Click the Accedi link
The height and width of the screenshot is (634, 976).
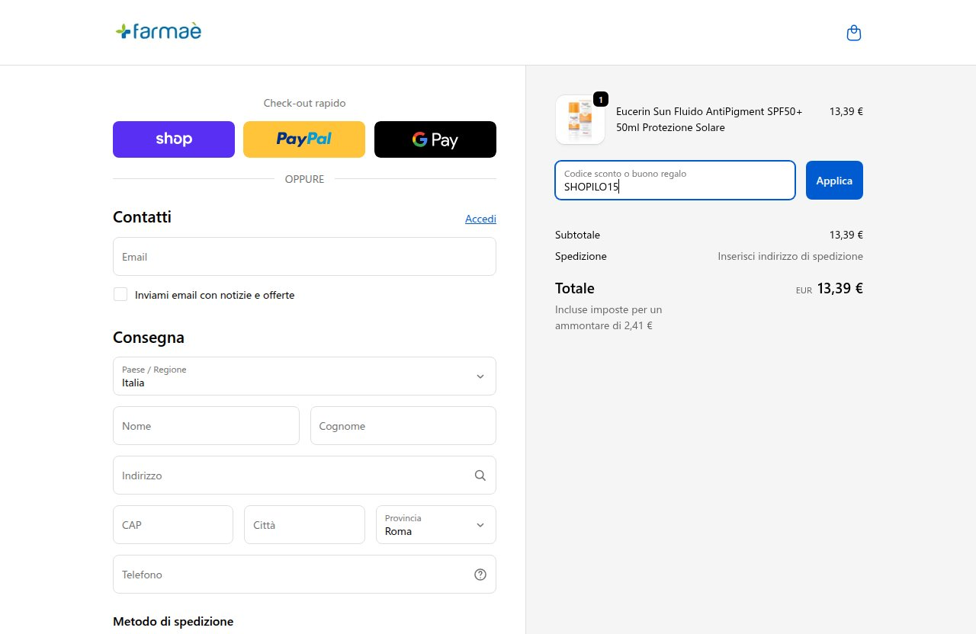point(480,219)
